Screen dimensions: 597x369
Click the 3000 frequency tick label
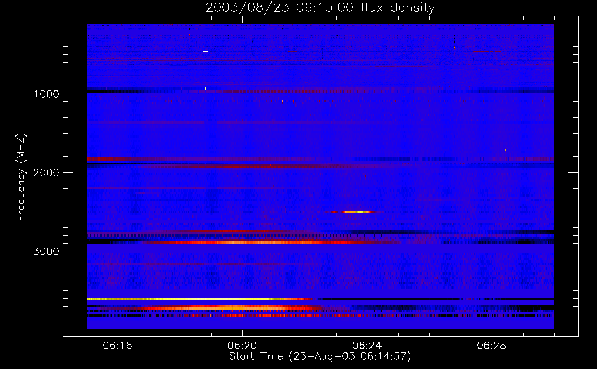point(46,251)
